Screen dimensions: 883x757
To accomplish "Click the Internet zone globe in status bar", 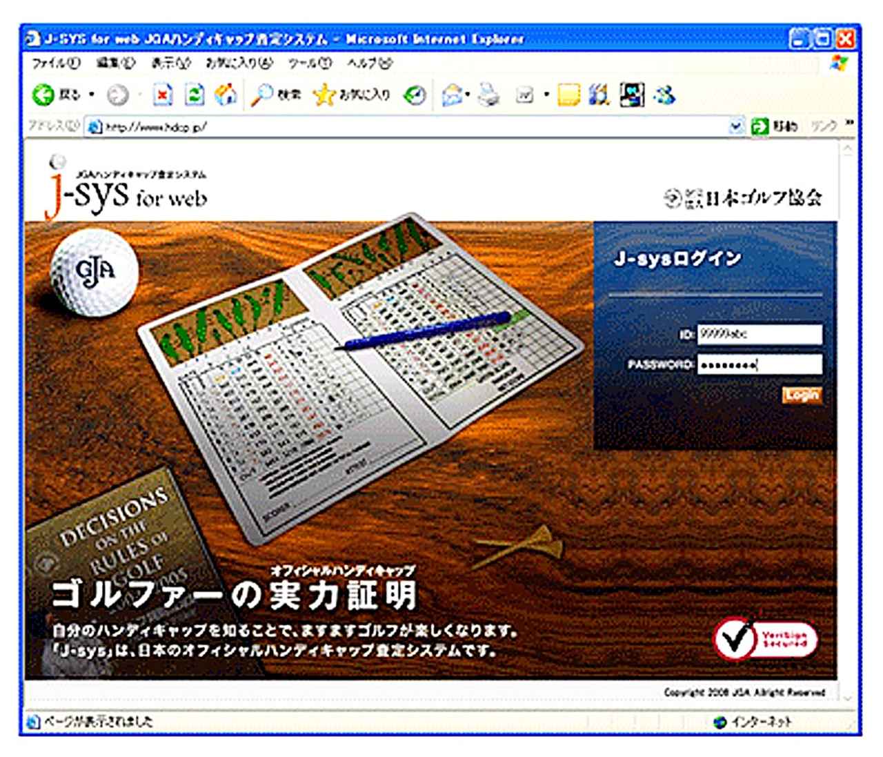I will (720, 722).
